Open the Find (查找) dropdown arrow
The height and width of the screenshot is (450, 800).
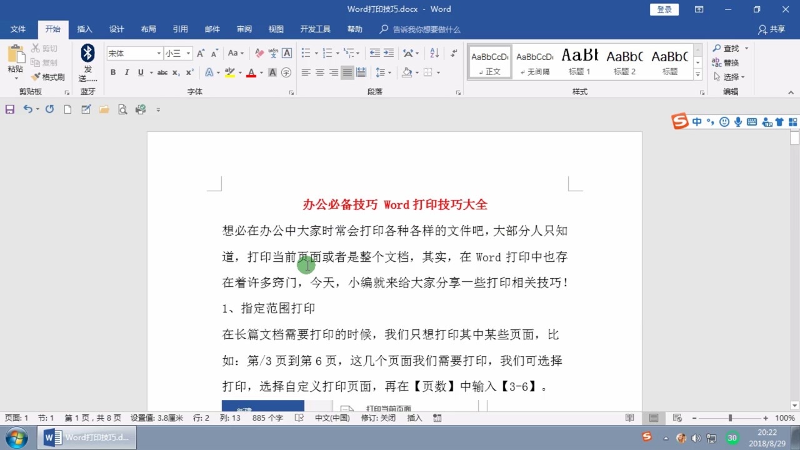(x=746, y=48)
